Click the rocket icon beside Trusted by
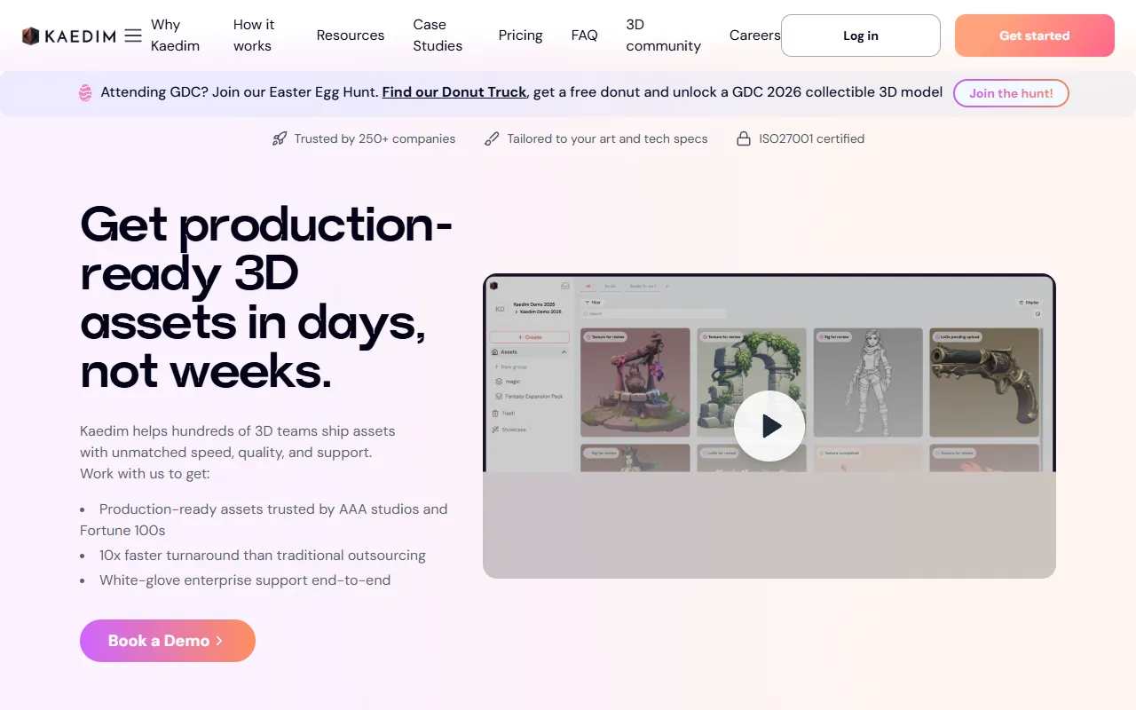1136x710 pixels. (280, 138)
